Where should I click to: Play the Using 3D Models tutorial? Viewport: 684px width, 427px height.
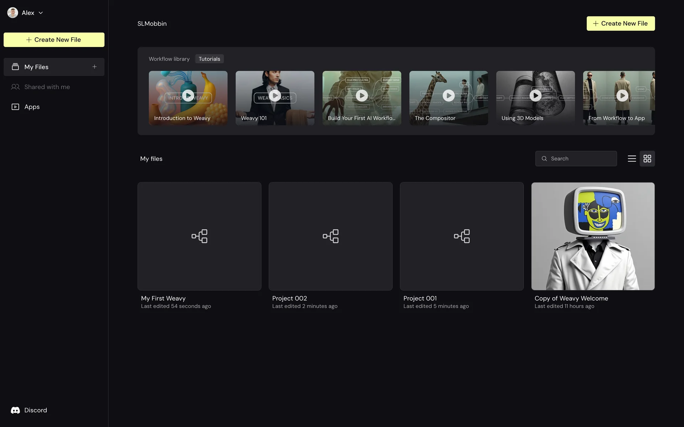(535, 95)
